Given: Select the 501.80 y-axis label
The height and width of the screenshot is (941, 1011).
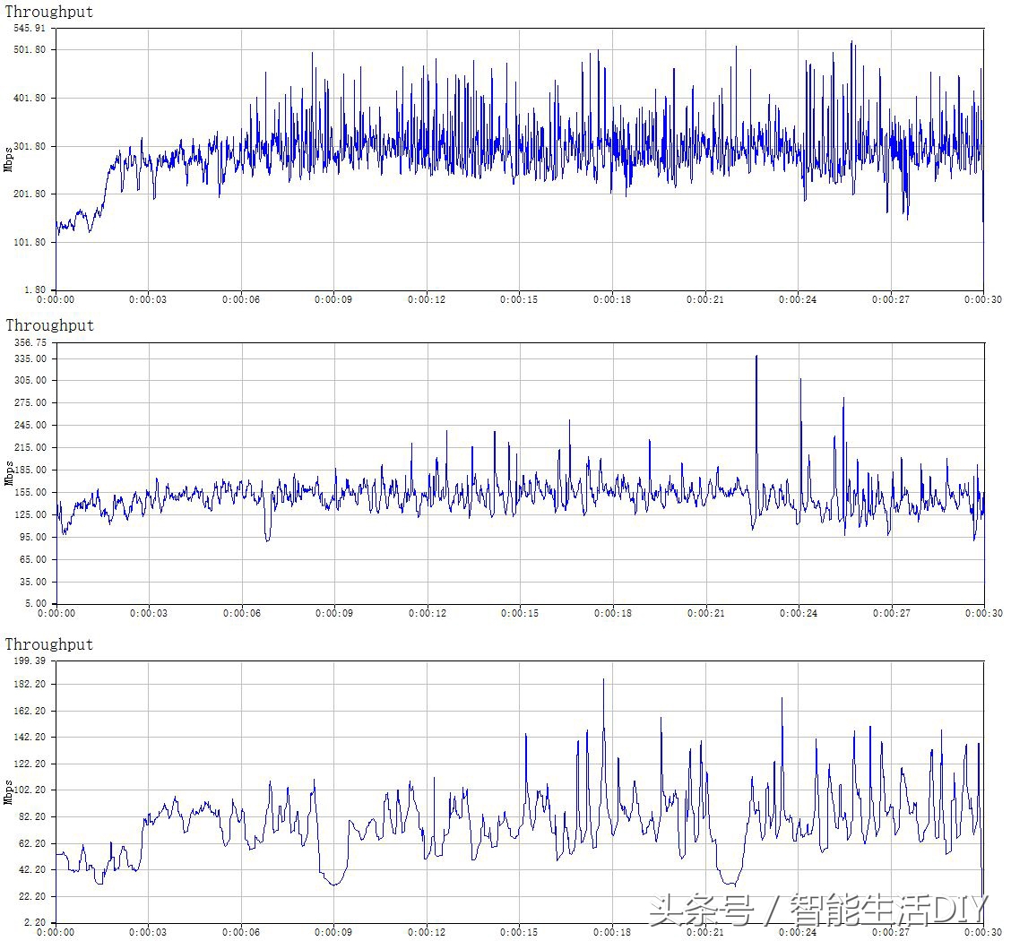Looking at the screenshot, I should click(30, 49).
